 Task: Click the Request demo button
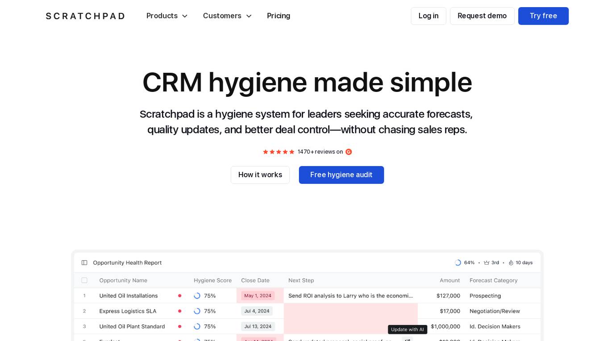coord(482,16)
